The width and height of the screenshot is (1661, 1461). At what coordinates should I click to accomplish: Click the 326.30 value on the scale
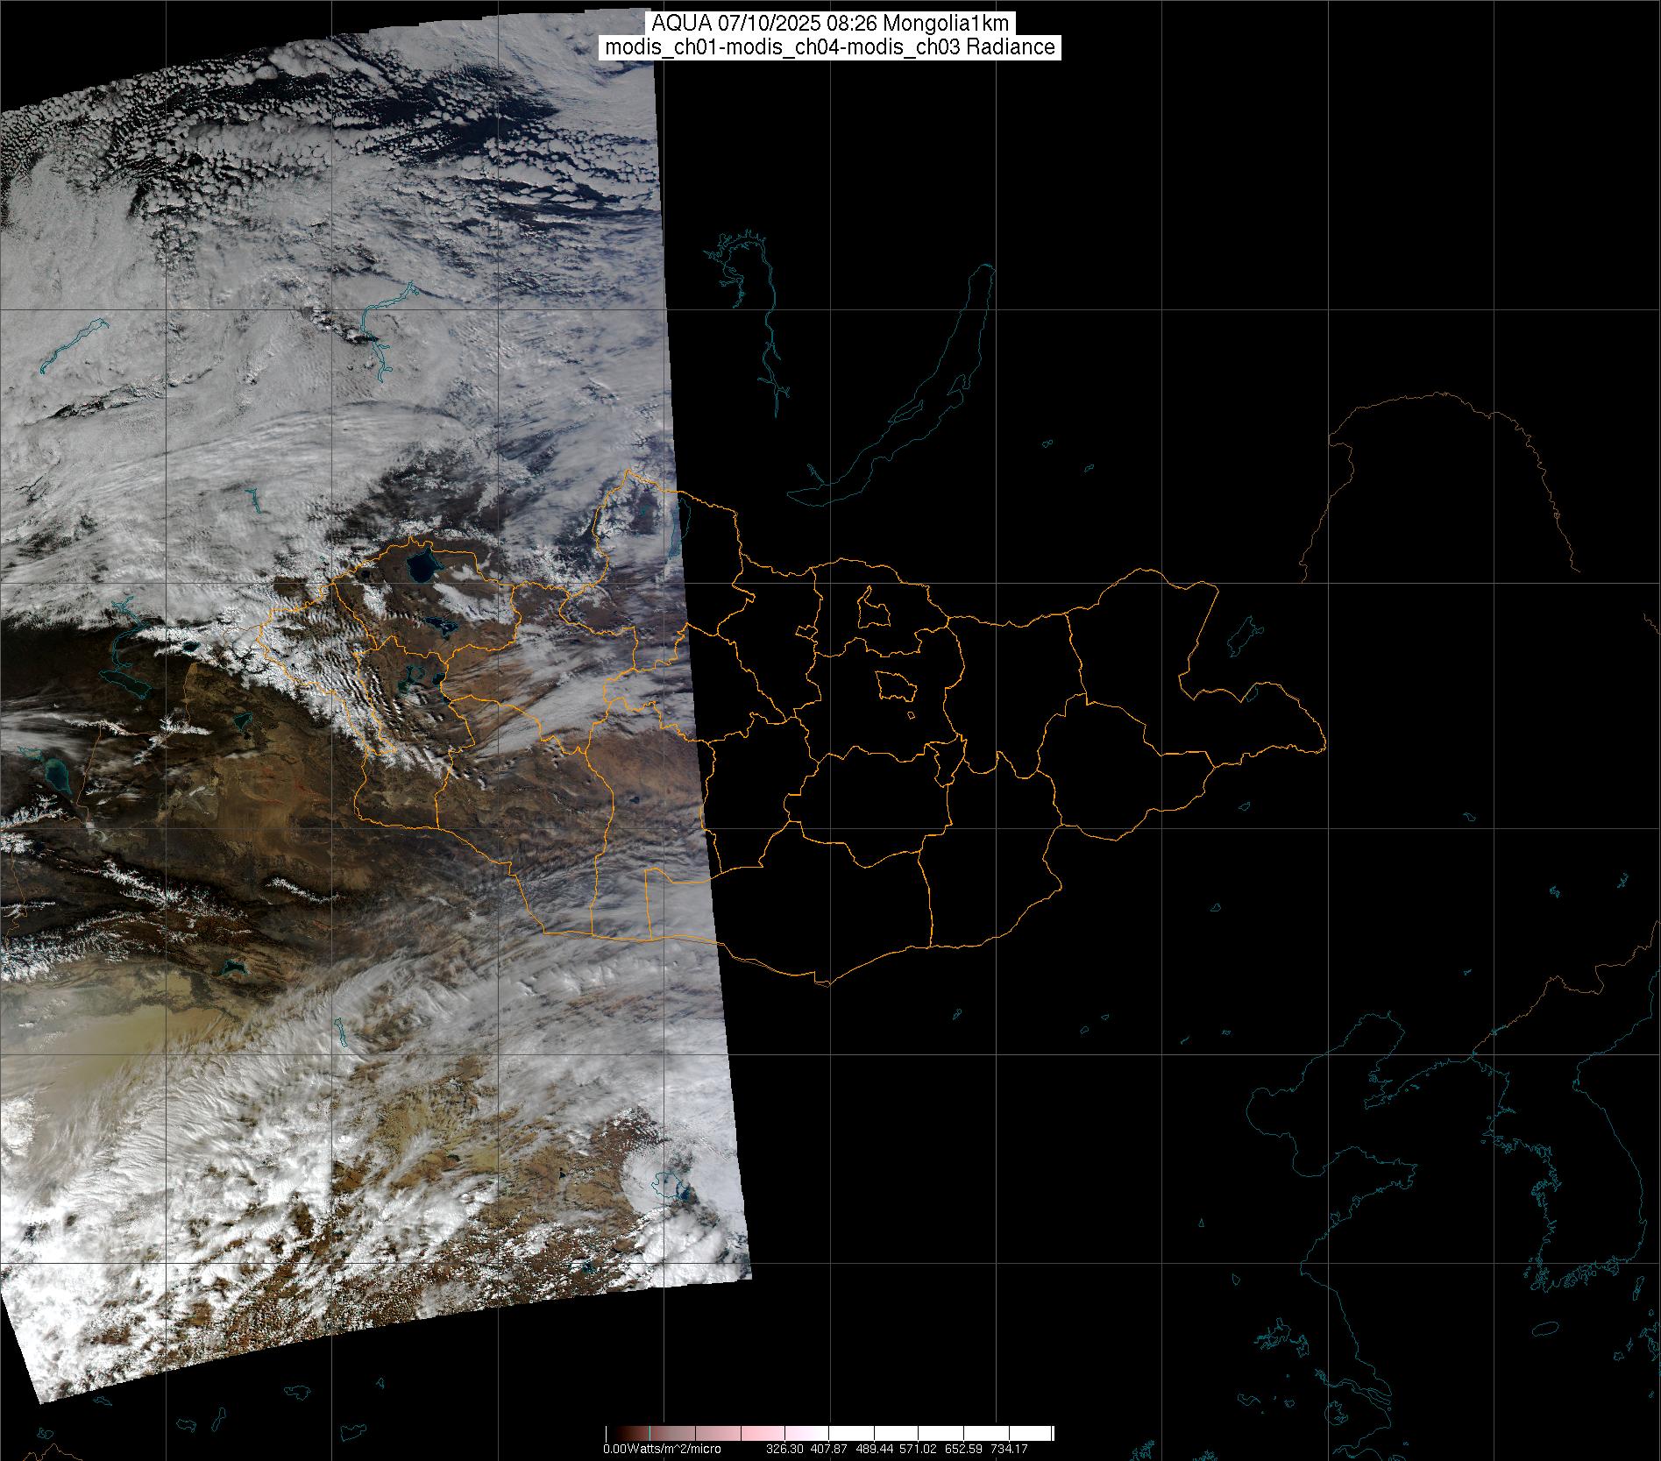point(784,1449)
